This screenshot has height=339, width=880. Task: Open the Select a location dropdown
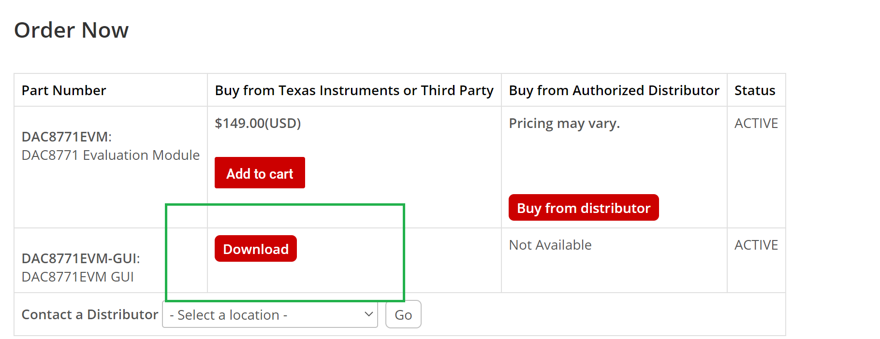[x=269, y=314]
